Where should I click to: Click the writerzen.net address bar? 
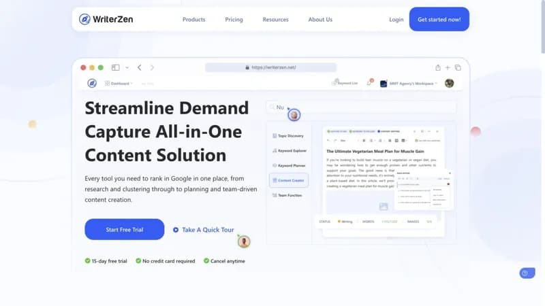point(270,67)
